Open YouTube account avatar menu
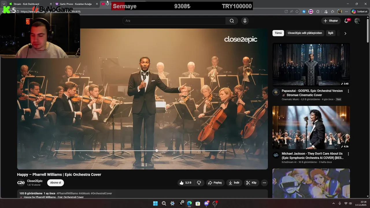The width and height of the screenshot is (370, 208). (357, 21)
